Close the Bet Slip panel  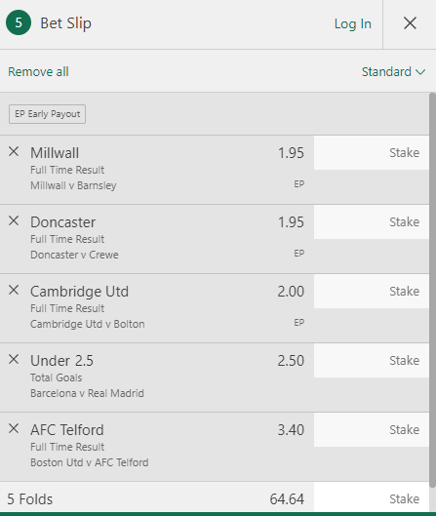pyautogui.click(x=410, y=23)
